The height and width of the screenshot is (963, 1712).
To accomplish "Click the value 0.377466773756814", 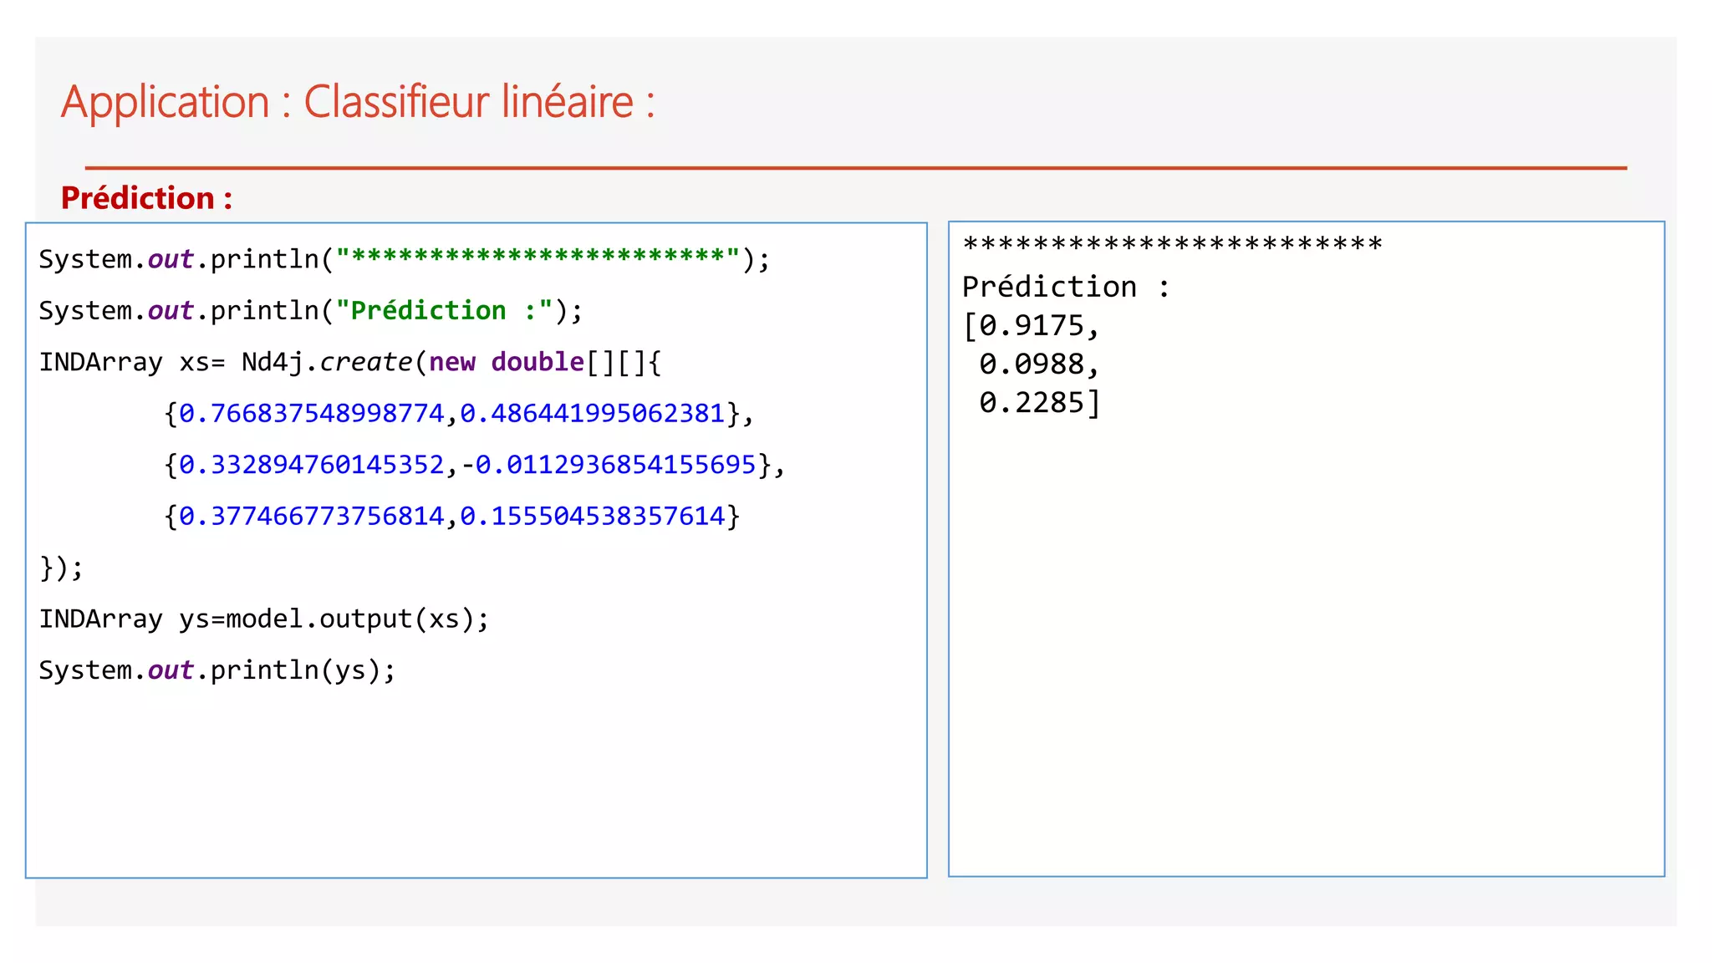I will click(x=312, y=517).
